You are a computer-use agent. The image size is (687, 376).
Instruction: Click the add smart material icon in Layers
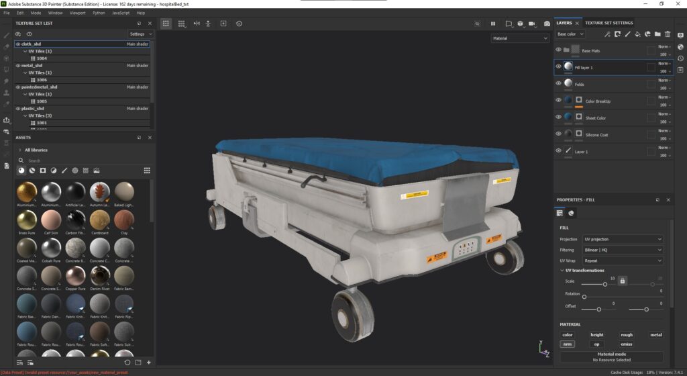(x=647, y=34)
